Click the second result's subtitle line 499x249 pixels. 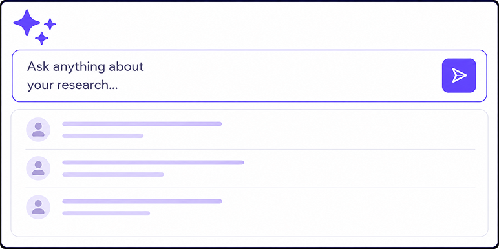click(113, 174)
